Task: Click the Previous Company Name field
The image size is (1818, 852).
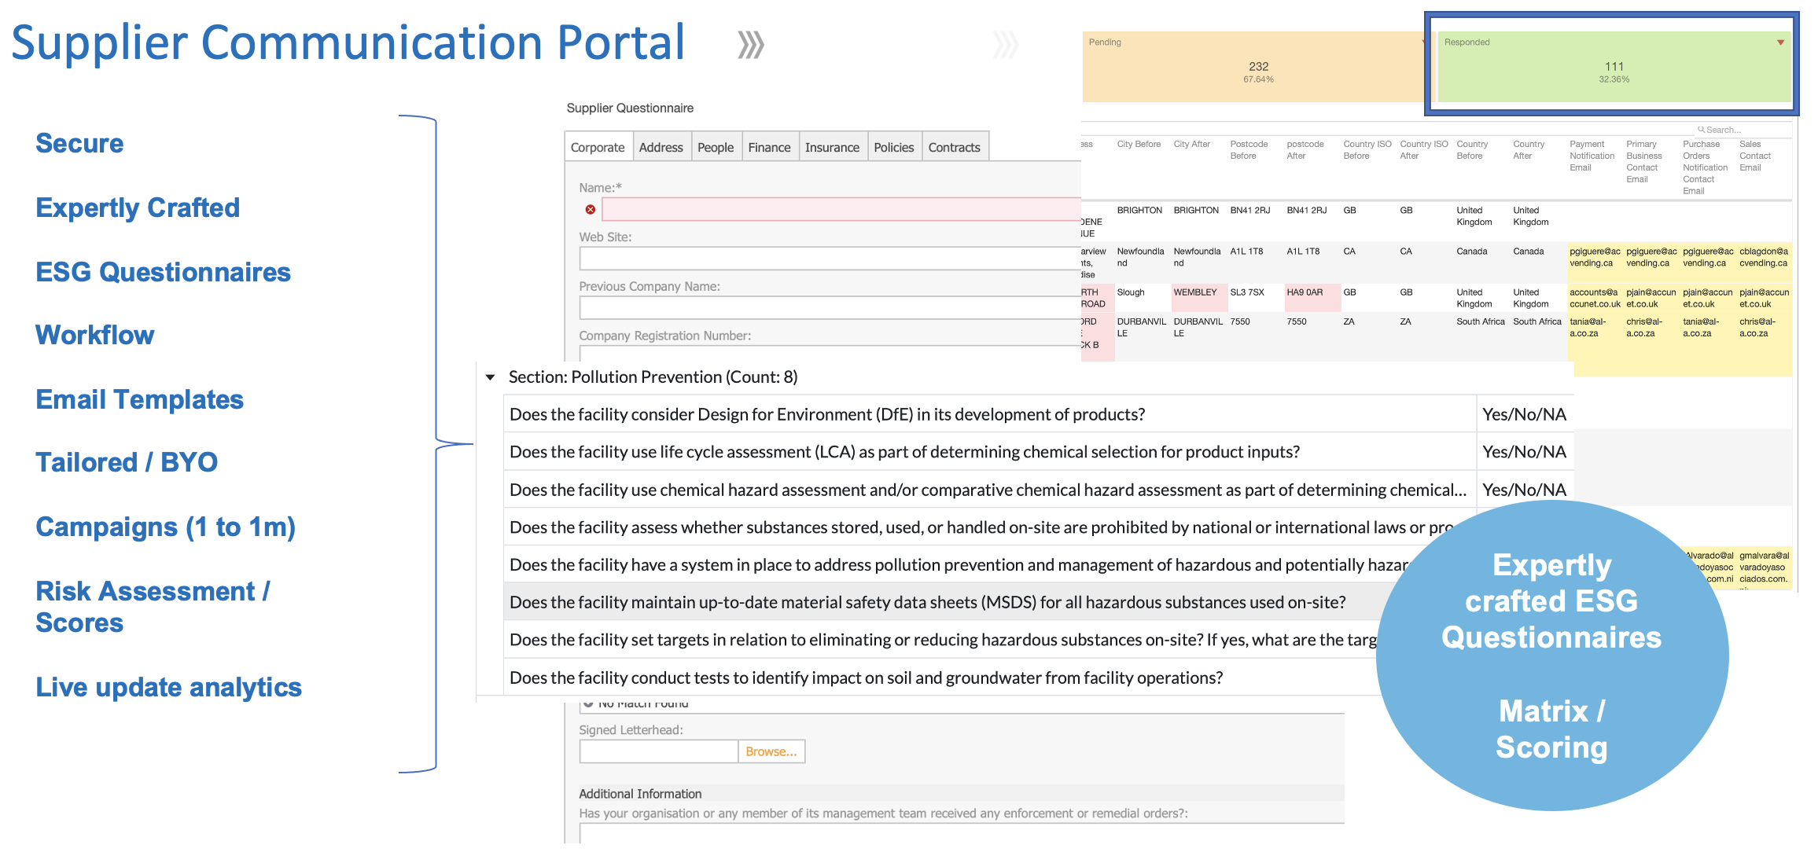Action: [x=830, y=307]
